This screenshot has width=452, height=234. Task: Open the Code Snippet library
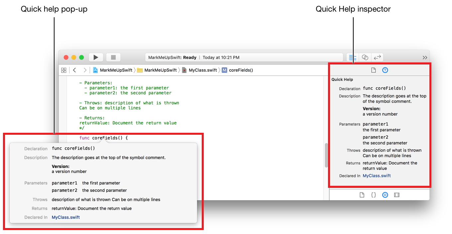pyautogui.click(x=374, y=195)
